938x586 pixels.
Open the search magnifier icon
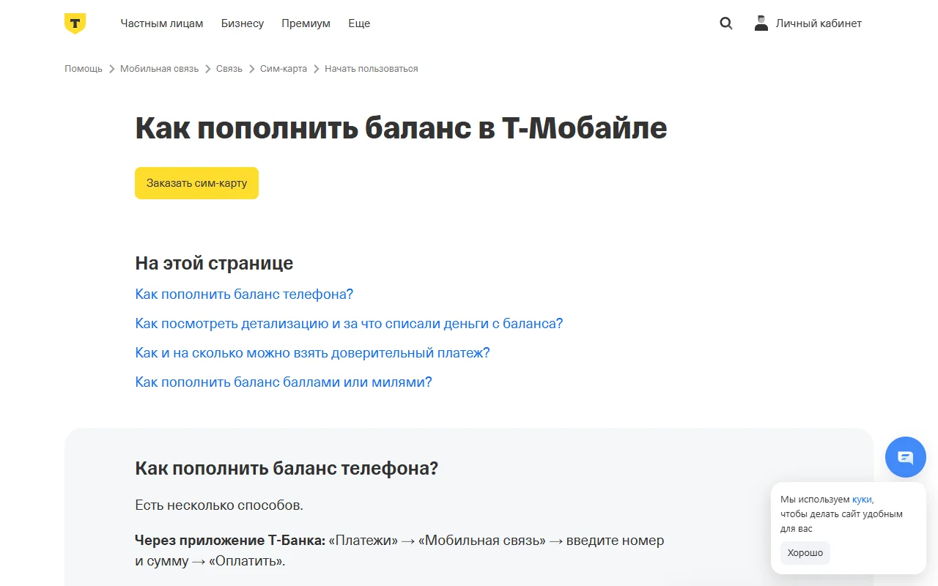point(726,23)
